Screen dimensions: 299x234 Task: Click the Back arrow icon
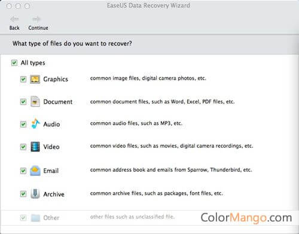(x=14, y=19)
